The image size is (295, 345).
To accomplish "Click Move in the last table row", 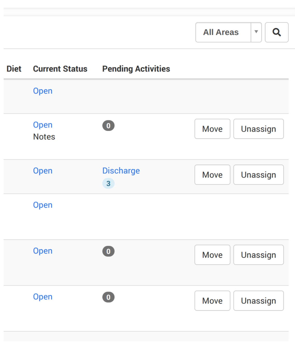I will tap(212, 301).
